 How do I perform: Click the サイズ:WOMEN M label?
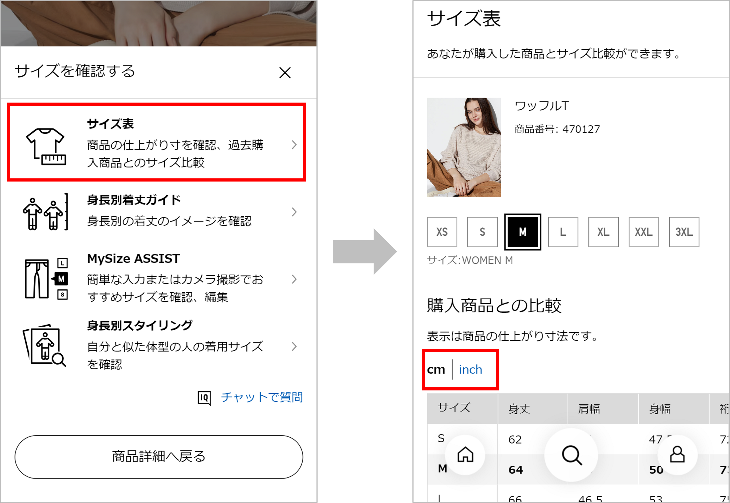pyautogui.click(x=470, y=260)
